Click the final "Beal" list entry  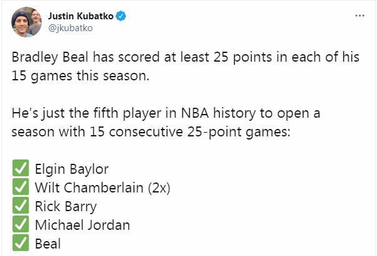48,244
